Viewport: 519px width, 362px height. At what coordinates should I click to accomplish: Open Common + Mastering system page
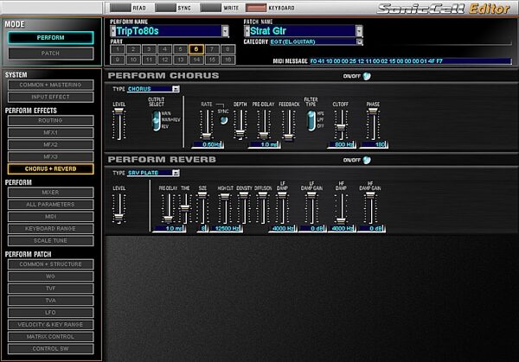coord(51,85)
